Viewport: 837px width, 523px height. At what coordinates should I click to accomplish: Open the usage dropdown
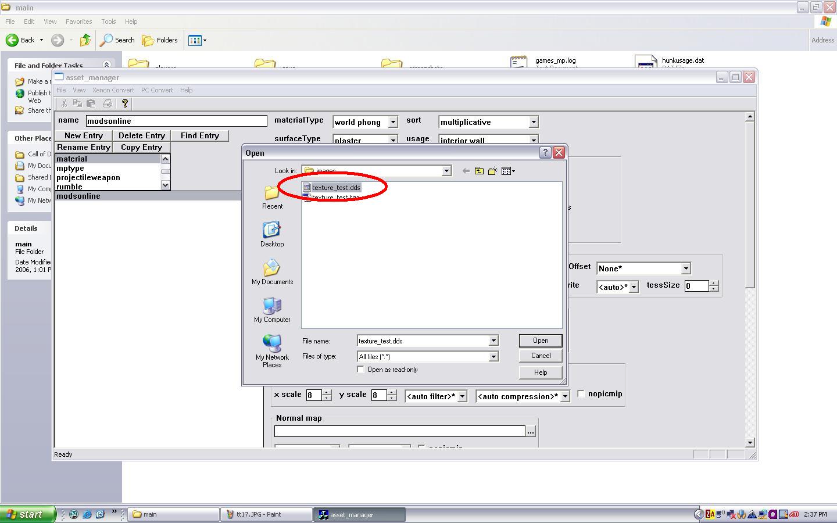(x=534, y=140)
